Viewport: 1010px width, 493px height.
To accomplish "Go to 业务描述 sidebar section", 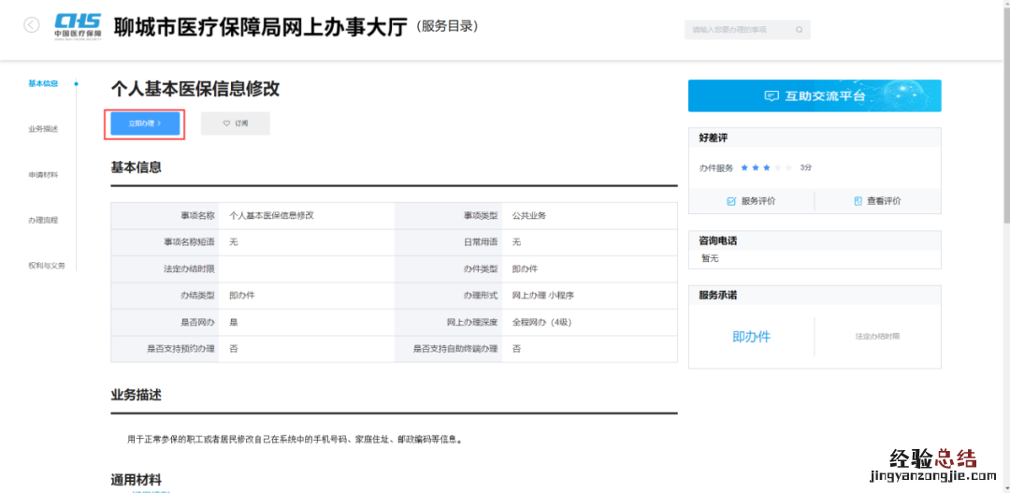I will point(43,129).
